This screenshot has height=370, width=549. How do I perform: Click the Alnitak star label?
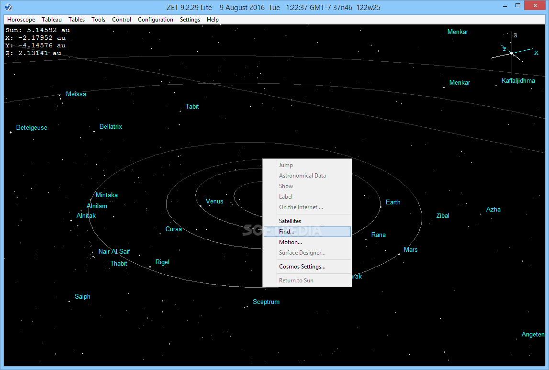[86, 215]
